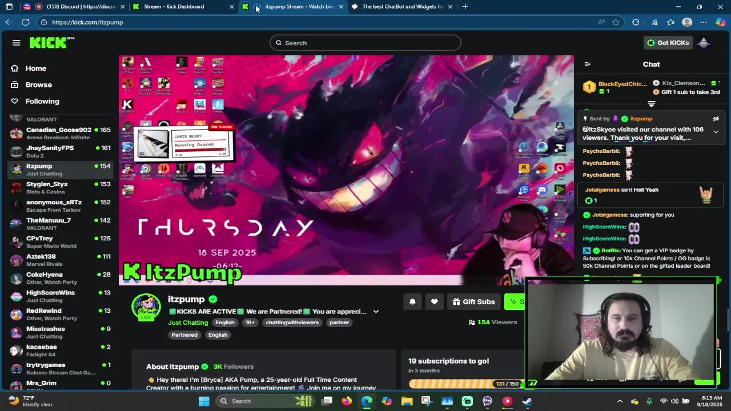Viewport: 731px width, 411px height.
Task: Open JhaySanityFPS channel
Action: tap(60, 152)
